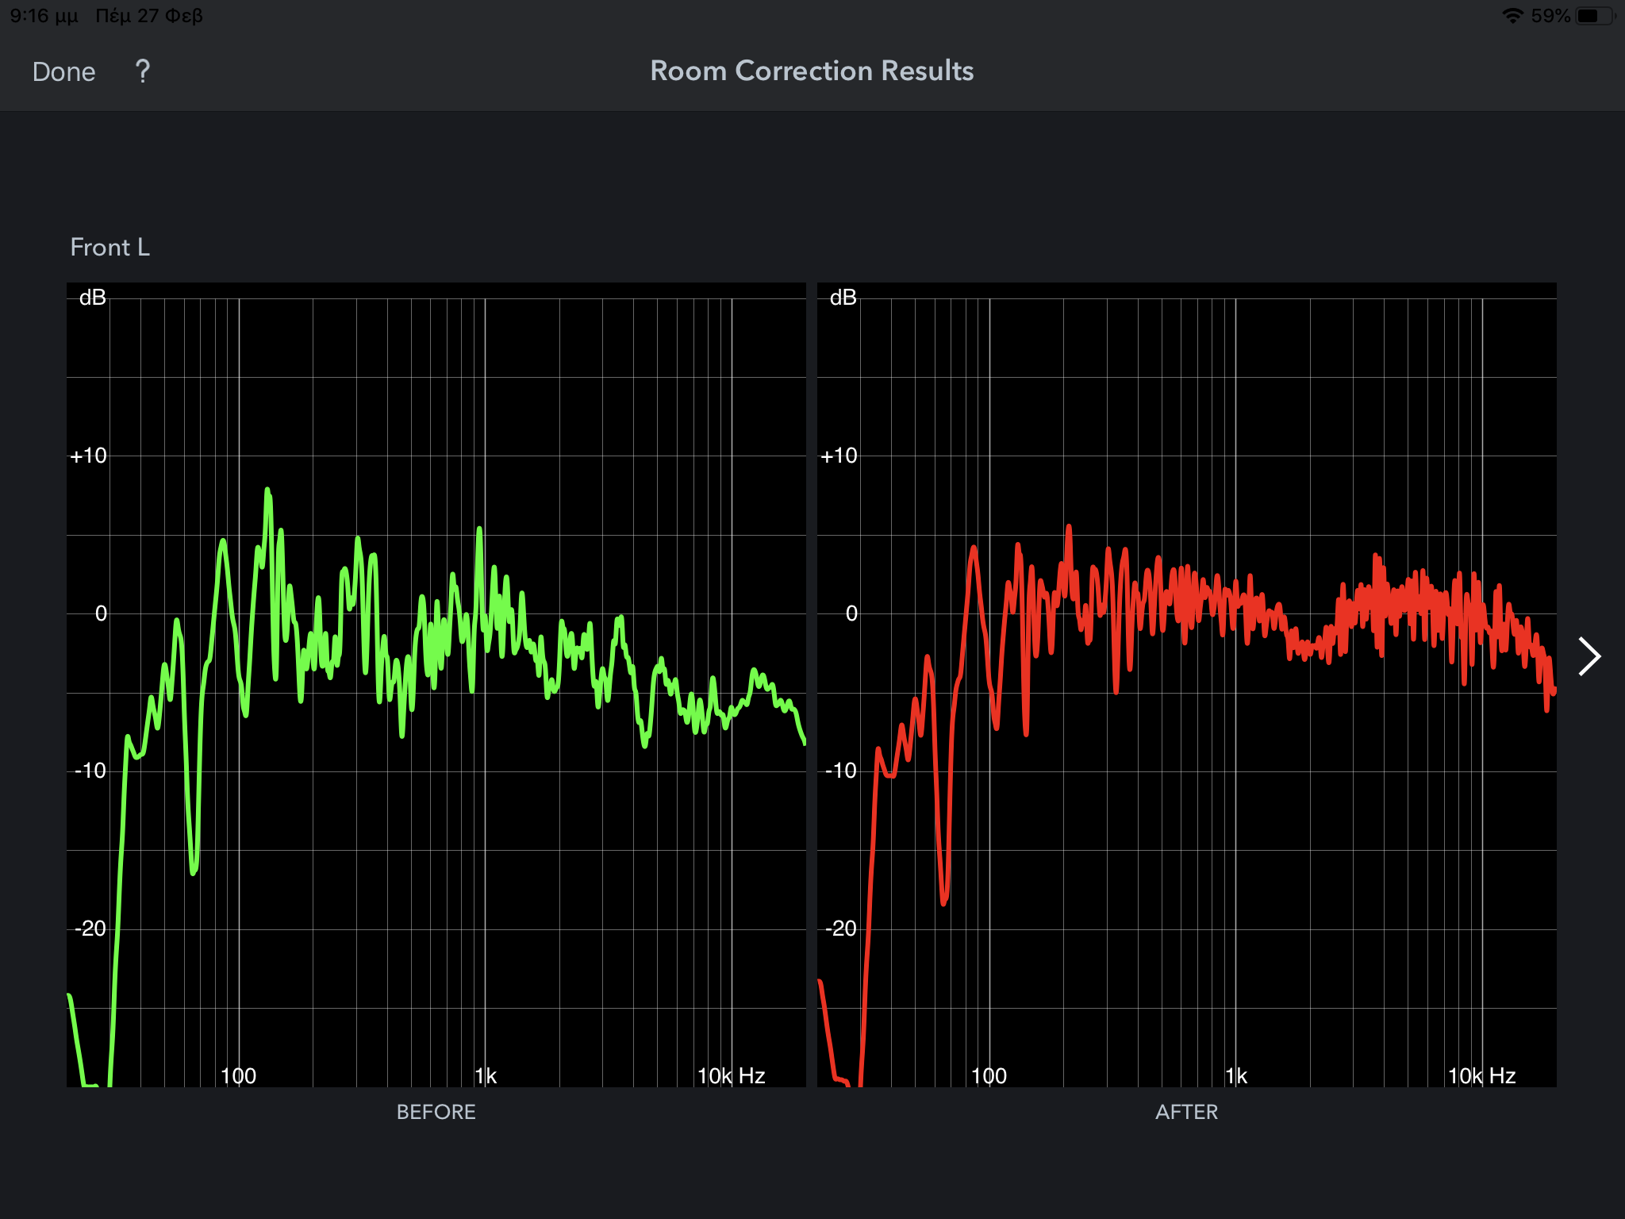The width and height of the screenshot is (1625, 1219).
Task: Click -10 axis label on BEFORE graph
Action: (x=90, y=771)
